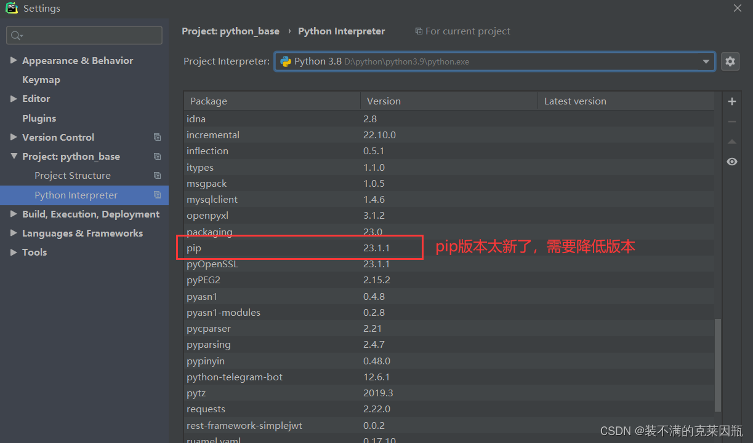Screen dimensions: 753x443
Task: Close the Settings dialog
Action: 738,8
